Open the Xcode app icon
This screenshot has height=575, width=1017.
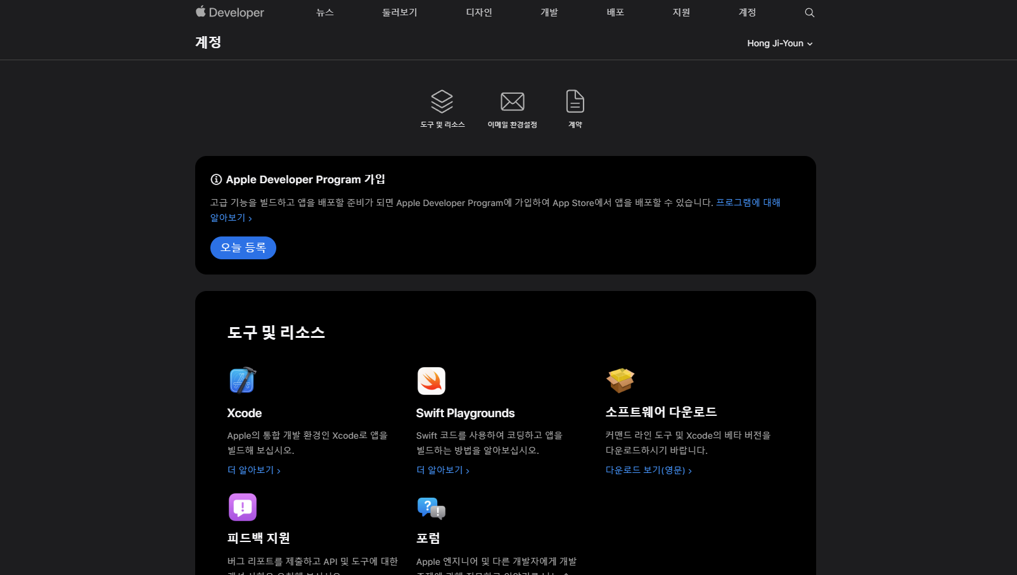coord(241,380)
